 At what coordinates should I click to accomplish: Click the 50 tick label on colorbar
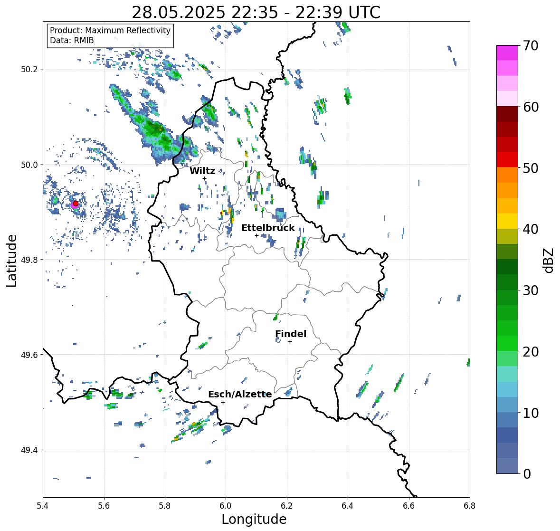pos(531,168)
